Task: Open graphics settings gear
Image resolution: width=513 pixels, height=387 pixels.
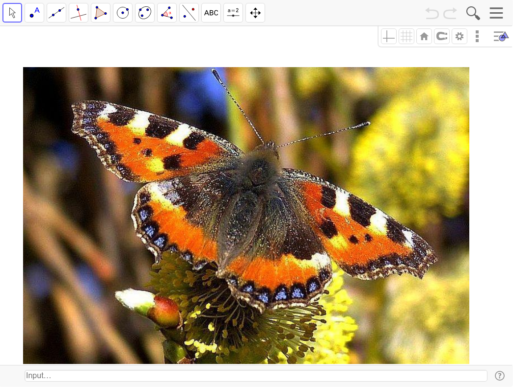Action: coord(459,36)
